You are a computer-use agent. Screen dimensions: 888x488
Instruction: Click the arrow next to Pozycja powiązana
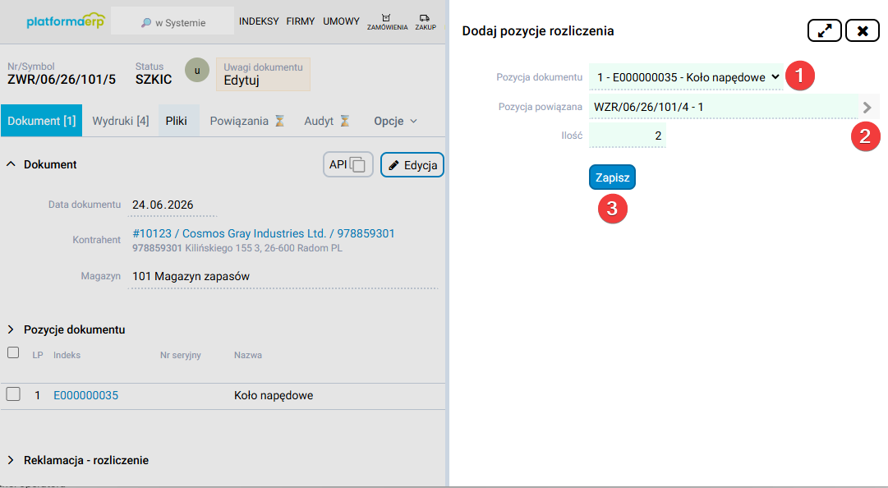pos(867,107)
